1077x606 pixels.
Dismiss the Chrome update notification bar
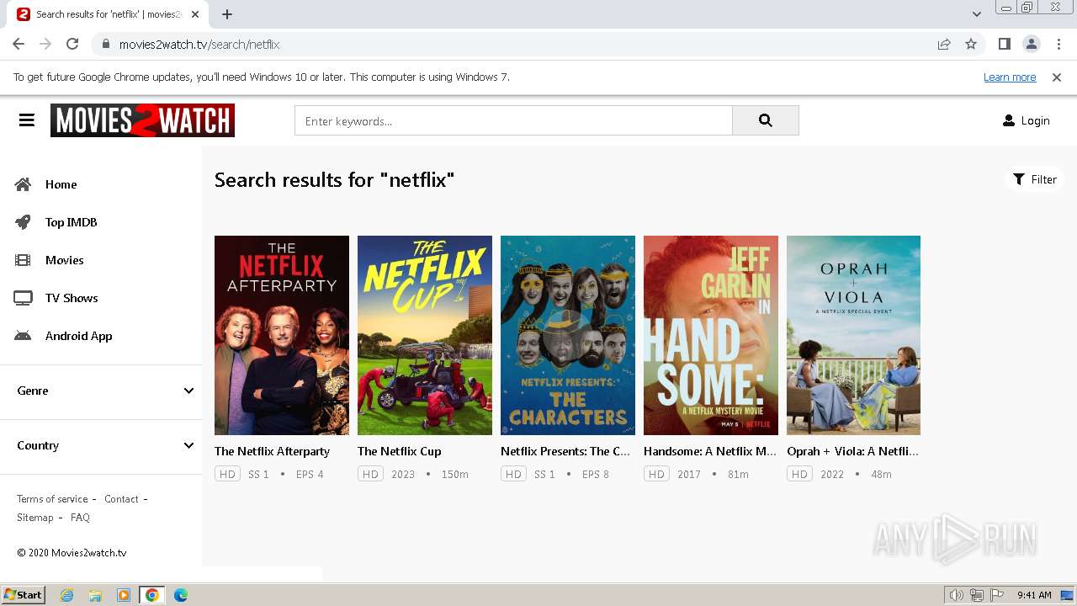(x=1057, y=77)
